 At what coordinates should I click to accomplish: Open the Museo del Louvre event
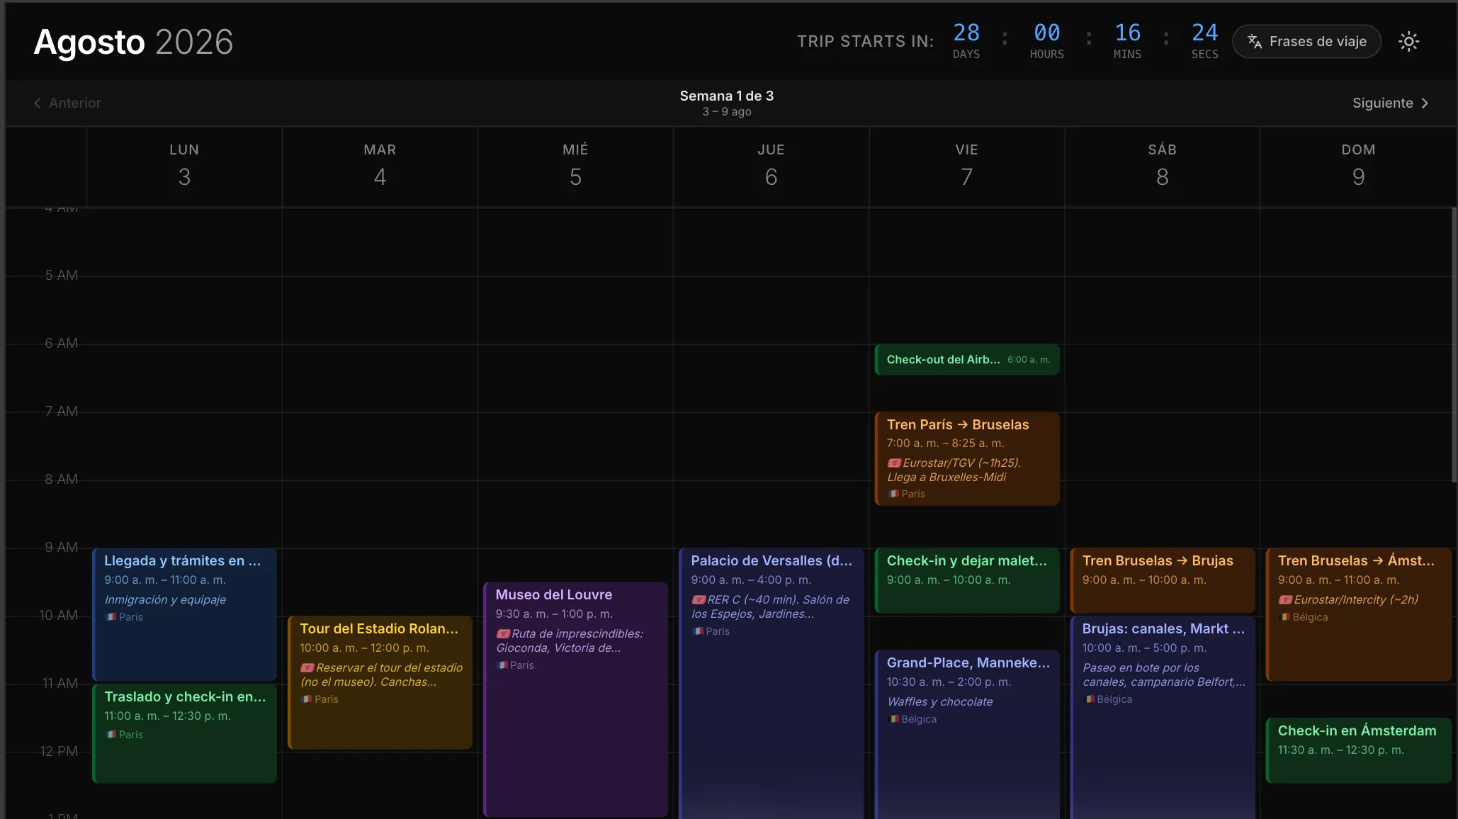click(x=575, y=699)
